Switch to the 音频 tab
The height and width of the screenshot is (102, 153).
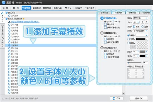click(x=16, y=8)
